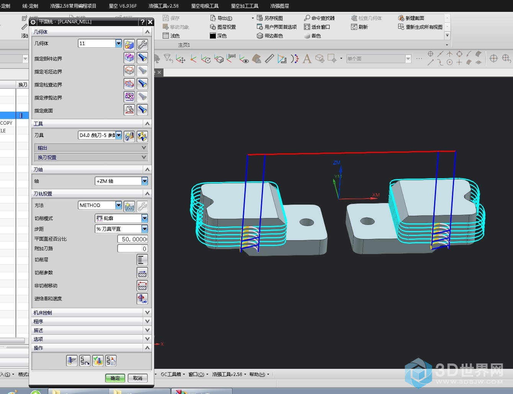Open the 几何体 dropdown showing 11
Image resolution: width=513 pixels, height=394 pixels.
[x=118, y=43]
